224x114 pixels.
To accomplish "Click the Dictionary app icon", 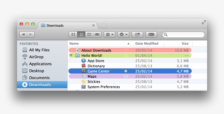I will pos(84,66).
